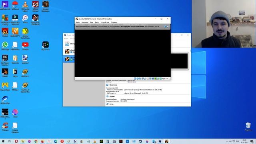Open the WhatsApp desktop shortcut
The image size is (256, 144).
5,46
